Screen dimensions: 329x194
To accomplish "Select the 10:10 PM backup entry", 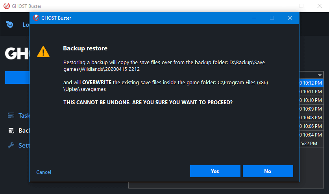I will point(311,100).
